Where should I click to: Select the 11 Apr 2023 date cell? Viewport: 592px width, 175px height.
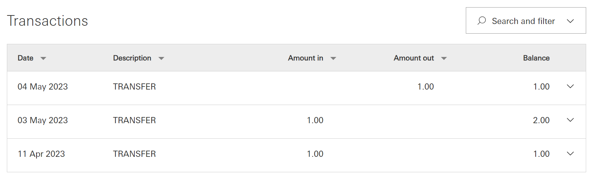(41, 154)
